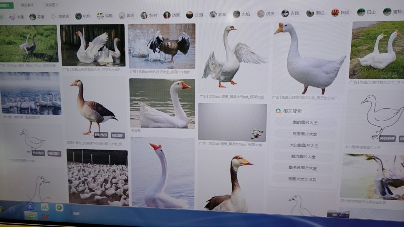The image size is (404, 227).
Task: Select the 公园 filter chip
Action: (x=194, y=15)
